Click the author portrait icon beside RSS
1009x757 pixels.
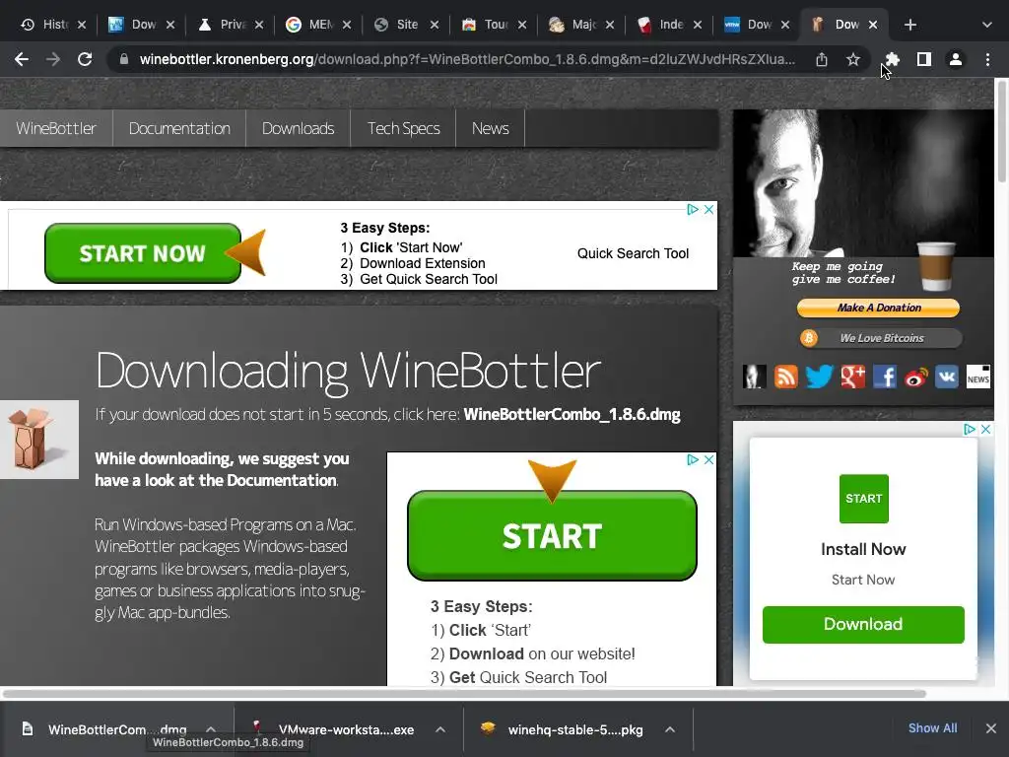click(754, 377)
